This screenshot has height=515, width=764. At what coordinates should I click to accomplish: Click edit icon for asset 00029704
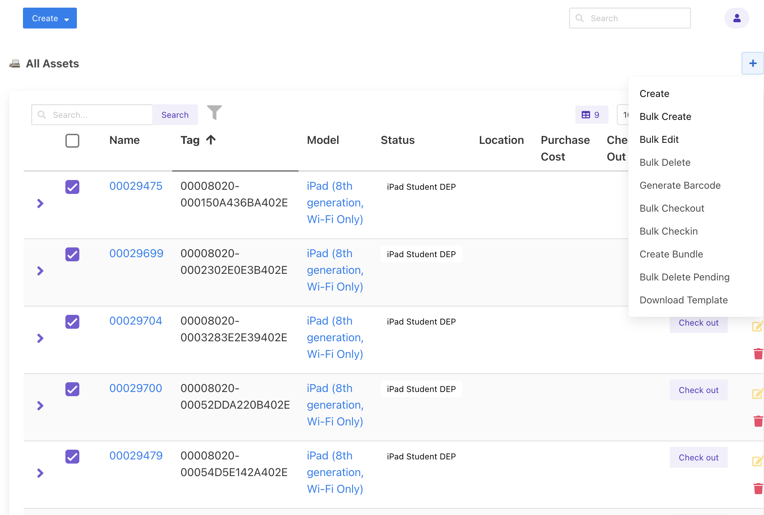(757, 327)
